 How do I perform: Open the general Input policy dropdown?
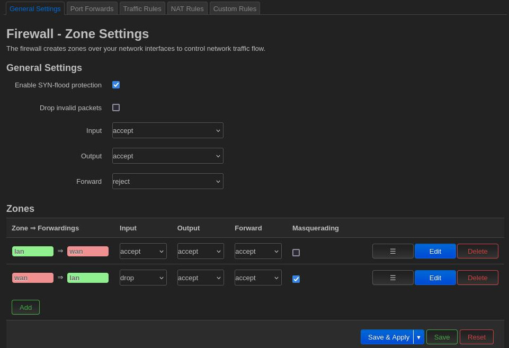click(167, 130)
